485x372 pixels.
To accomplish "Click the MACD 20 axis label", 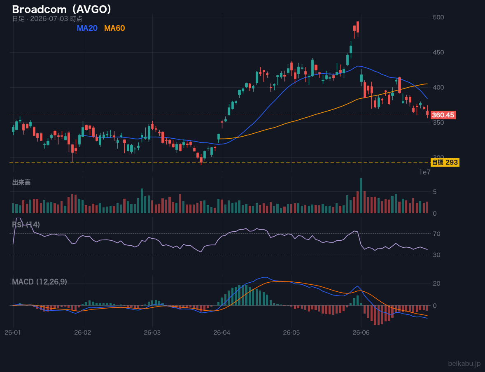I will click(x=436, y=284).
